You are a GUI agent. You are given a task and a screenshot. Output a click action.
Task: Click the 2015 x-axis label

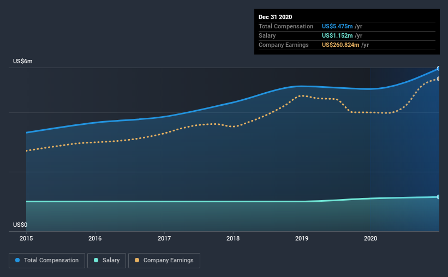(x=26, y=238)
